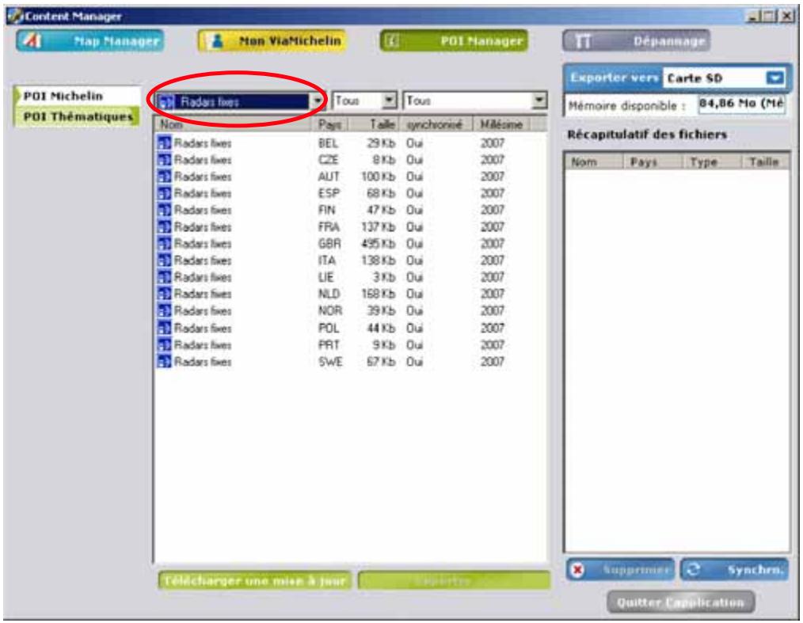Sort file list by Millésime column
Image resolution: width=803 pixels, height=623 pixels.
[501, 124]
